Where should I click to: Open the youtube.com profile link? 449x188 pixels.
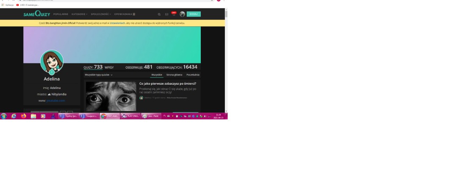(x=55, y=101)
